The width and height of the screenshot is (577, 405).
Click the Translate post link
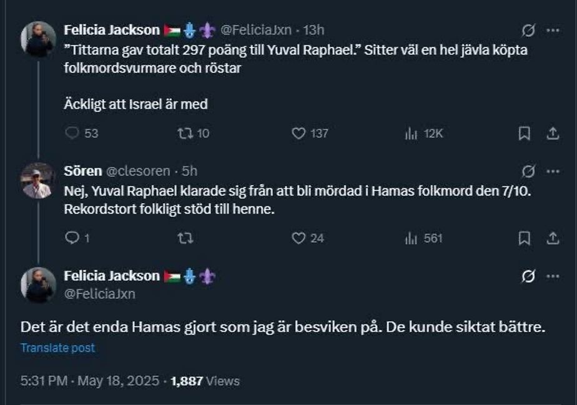[57, 347]
